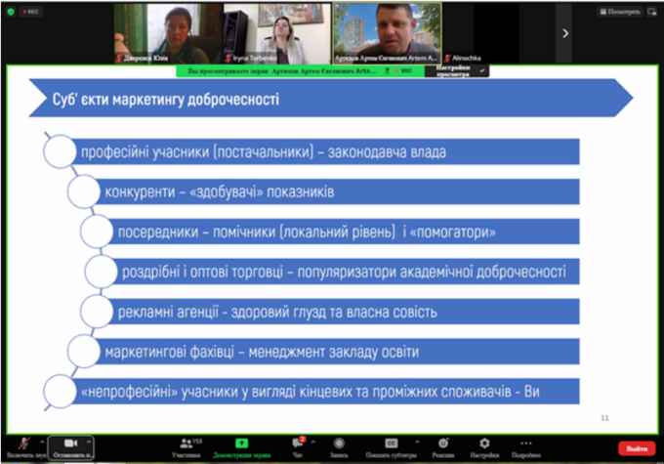Viewport: 664px width, 464px height.
Task: Stop video with the camera icon
Action: (x=70, y=443)
